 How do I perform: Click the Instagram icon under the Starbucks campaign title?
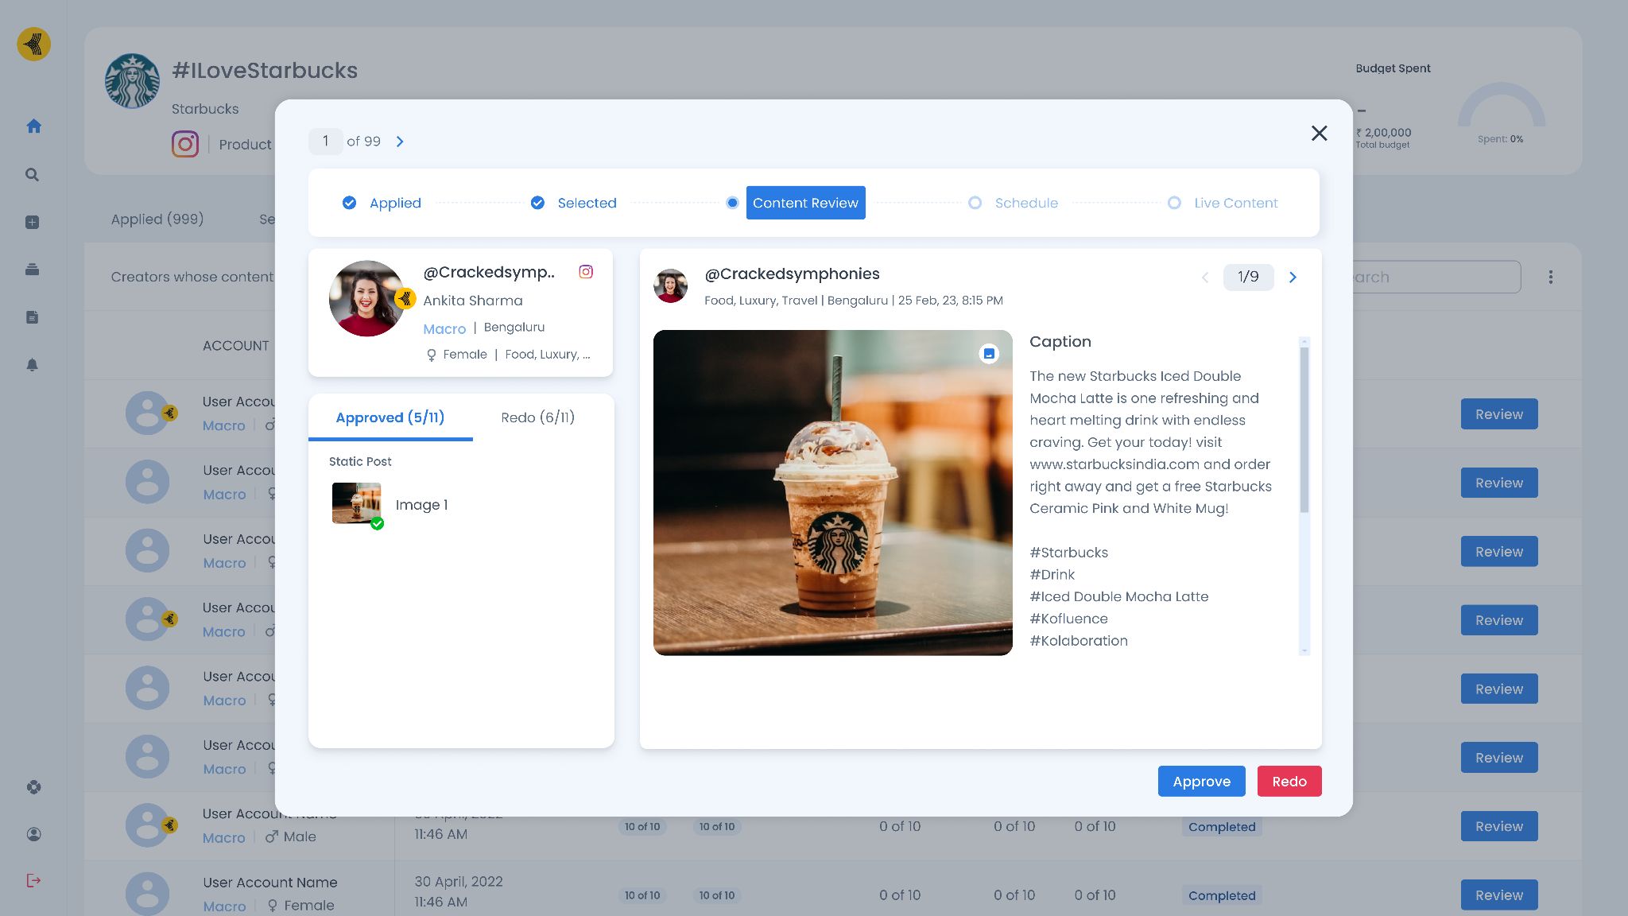185,144
